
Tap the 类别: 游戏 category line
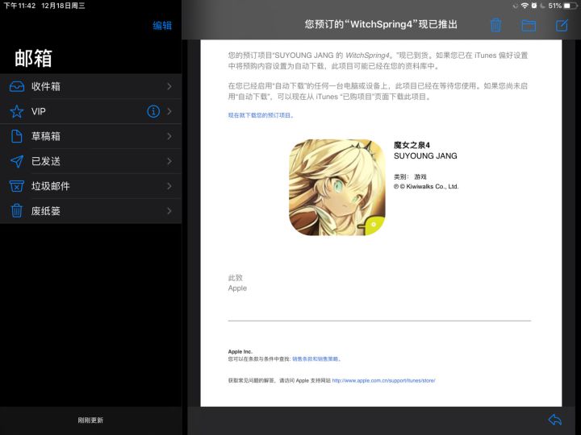click(410, 176)
